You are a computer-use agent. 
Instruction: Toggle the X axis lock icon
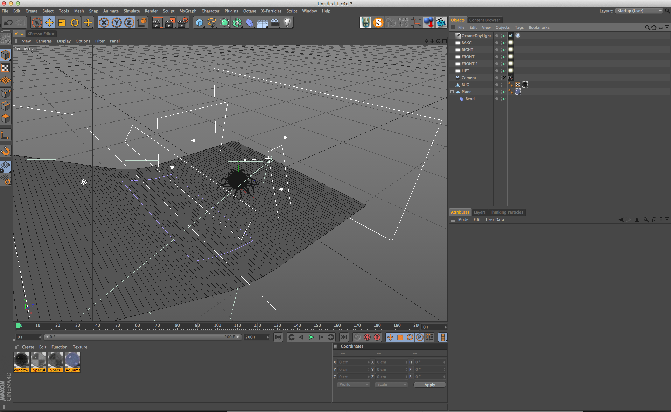tap(104, 23)
